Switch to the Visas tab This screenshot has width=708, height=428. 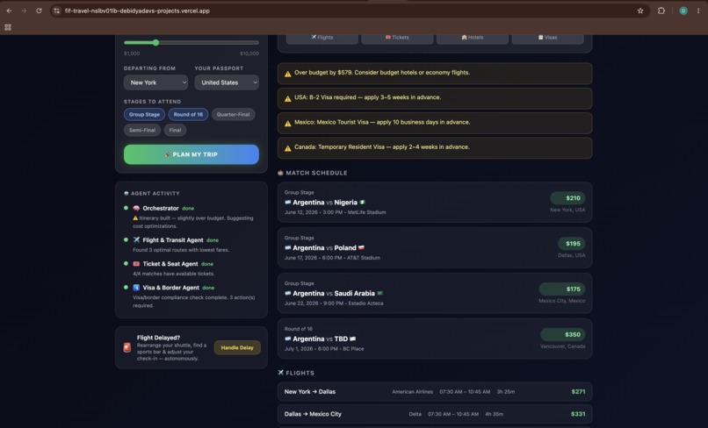(x=548, y=38)
